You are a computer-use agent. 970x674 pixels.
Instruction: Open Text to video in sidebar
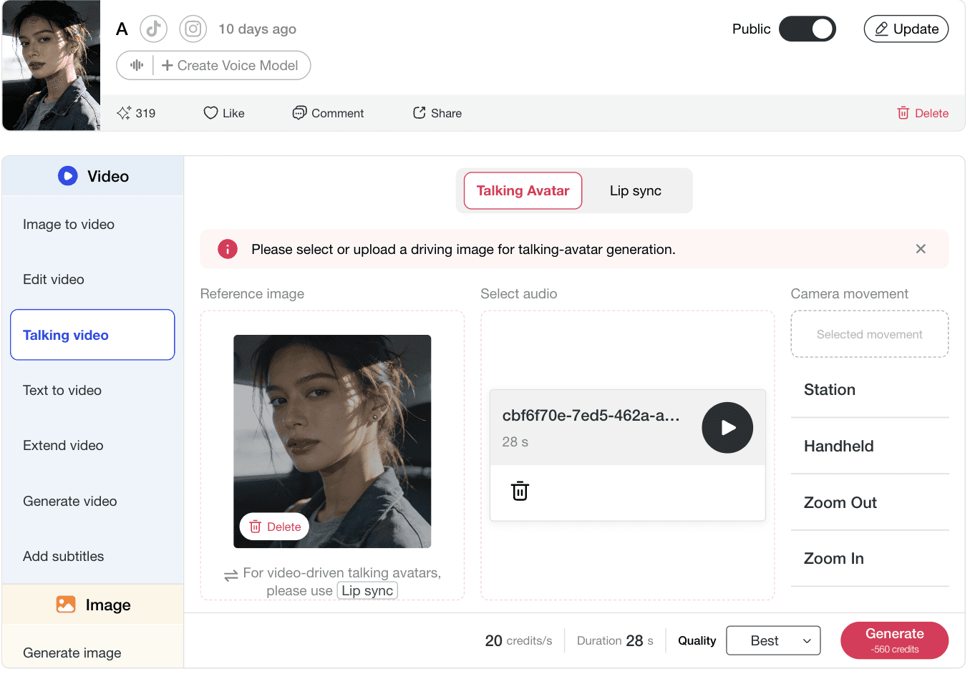pos(92,391)
